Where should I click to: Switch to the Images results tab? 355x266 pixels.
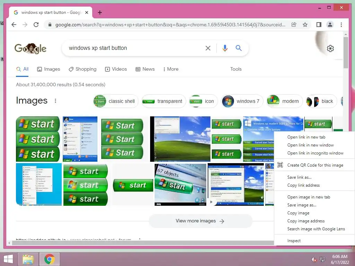(49, 69)
